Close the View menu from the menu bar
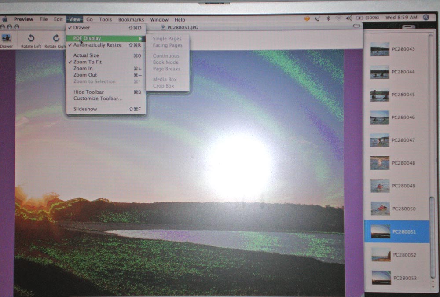 coord(75,19)
